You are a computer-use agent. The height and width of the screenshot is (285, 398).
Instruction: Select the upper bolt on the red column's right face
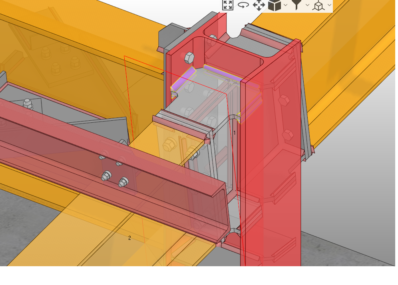(x=285, y=100)
